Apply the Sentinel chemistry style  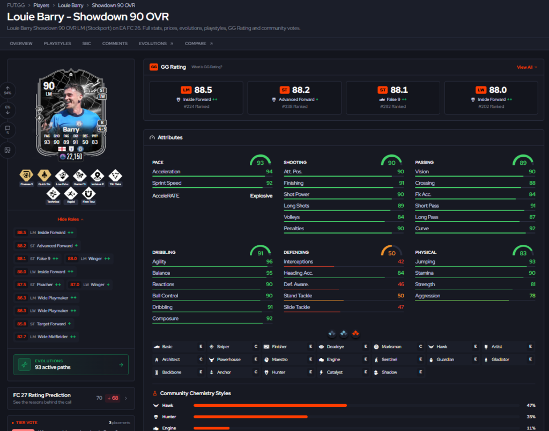coord(398,360)
